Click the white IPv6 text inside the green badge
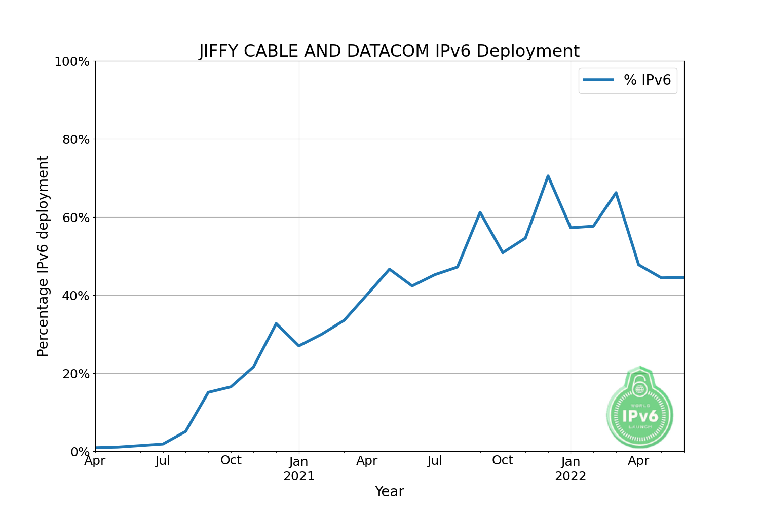Screen dimensions: 760x507 pos(640,416)
